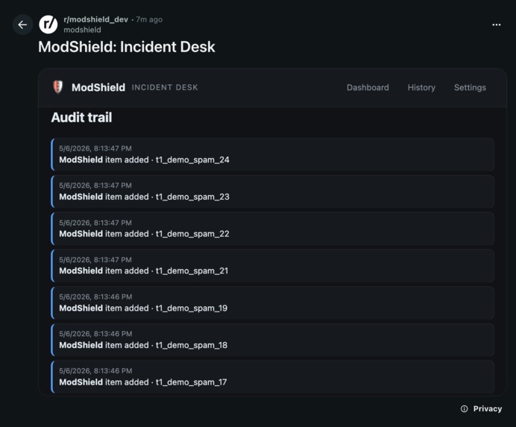This screenshot has width=516, height=427.
Task: Click the Privacy link
Action: pos(488,408)
